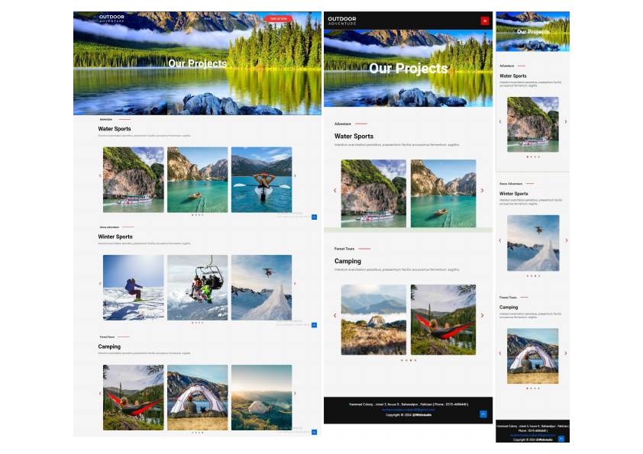Show previous Winter Sports slide in mobile view
643x454 pixels.
[x=500, y=240]
